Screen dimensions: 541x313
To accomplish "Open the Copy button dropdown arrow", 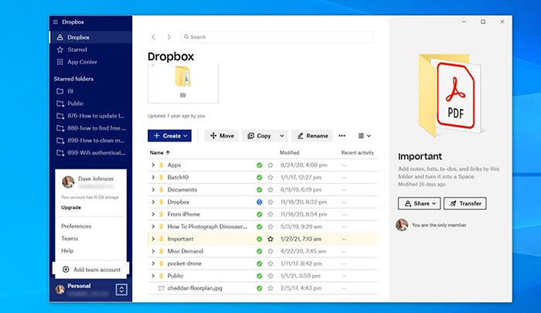I will click(x=281, y=135).
